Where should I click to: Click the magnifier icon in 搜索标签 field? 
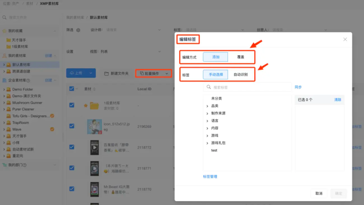(208, 87)
